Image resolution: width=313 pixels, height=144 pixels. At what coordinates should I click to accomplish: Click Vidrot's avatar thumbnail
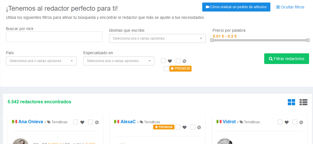[x=225, y=141]
